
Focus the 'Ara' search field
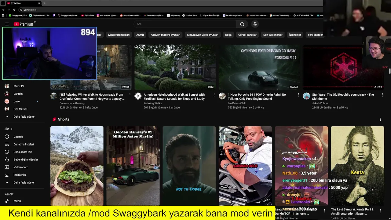185,24
